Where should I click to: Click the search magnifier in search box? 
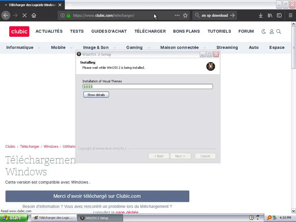[x=197, y=15]
